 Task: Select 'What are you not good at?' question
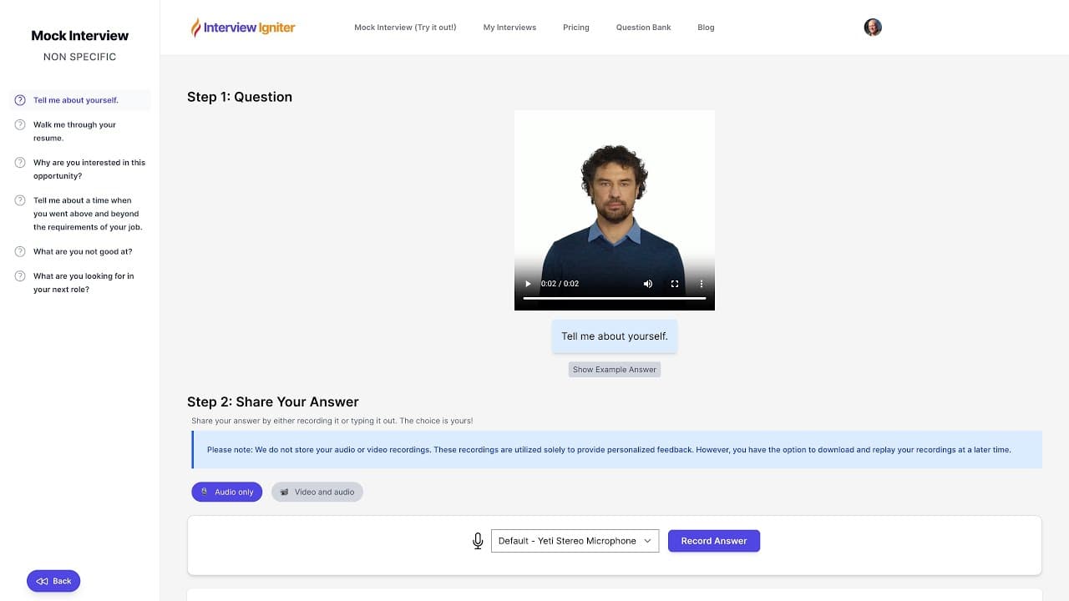[80, 251]
